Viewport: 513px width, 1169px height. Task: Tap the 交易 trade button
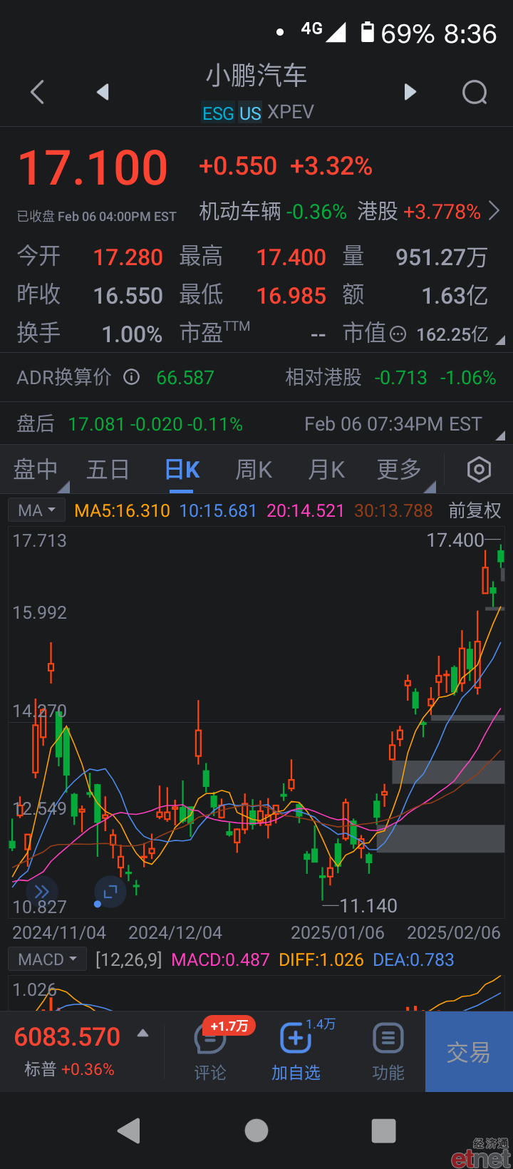pyautogui.click(x=469, y=1051)
